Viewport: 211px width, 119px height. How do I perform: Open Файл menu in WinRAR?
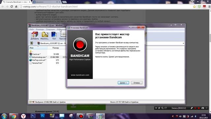click(32, 29)
